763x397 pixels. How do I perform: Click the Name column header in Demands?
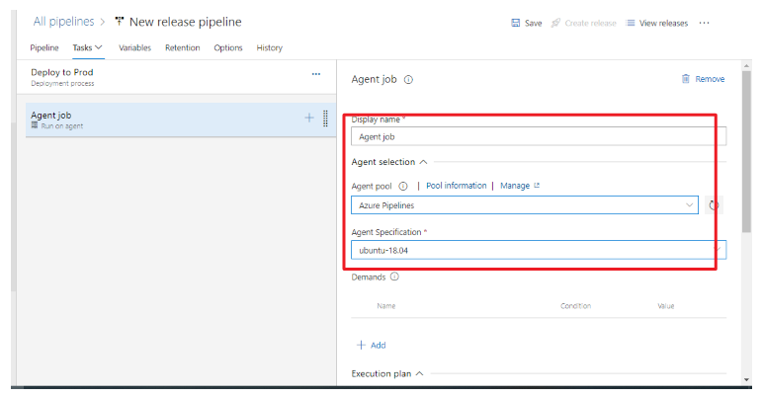[386, 306]
